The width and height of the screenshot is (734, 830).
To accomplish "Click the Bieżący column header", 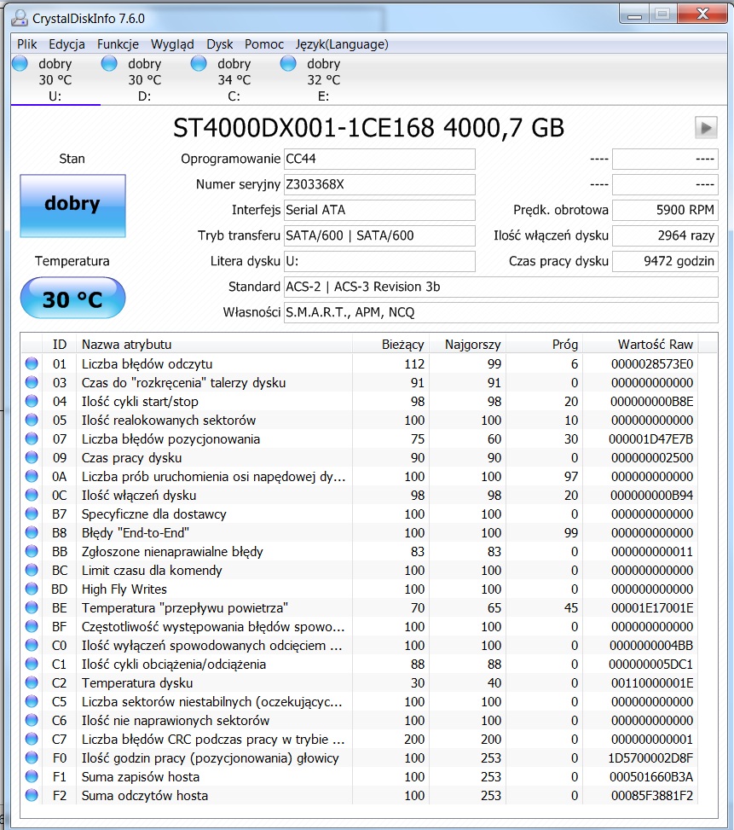I will (x=390, y=344).
